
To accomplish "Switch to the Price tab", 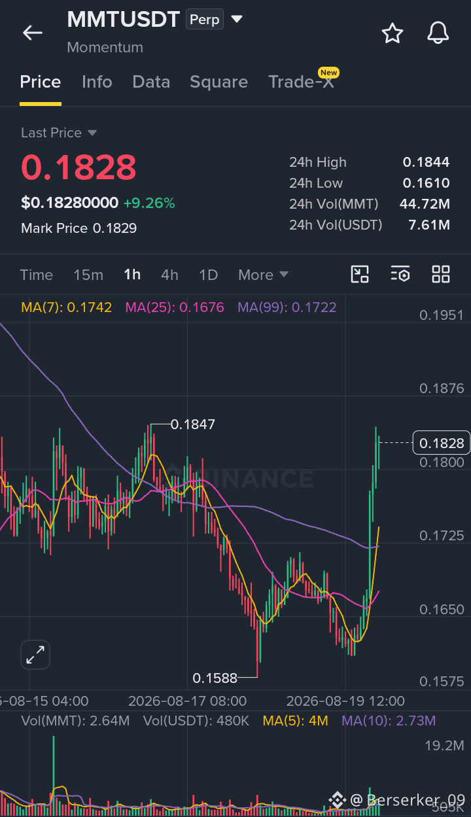I will [x=41, y=82].
